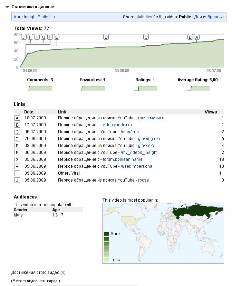Click marker C on the views chart
The image size is (232, 286).
146,37
